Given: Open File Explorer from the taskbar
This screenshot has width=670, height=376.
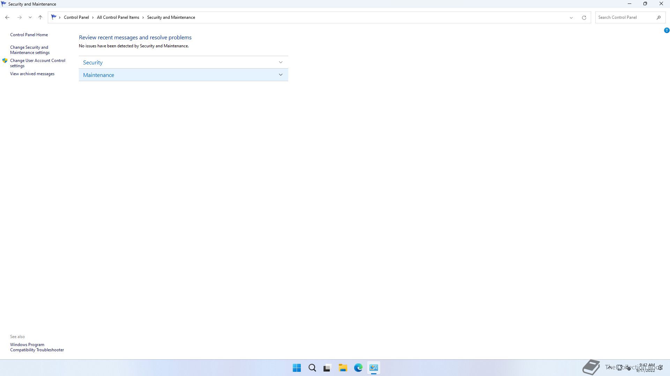Looking at the screenshot, I should (x=343, y=368).
